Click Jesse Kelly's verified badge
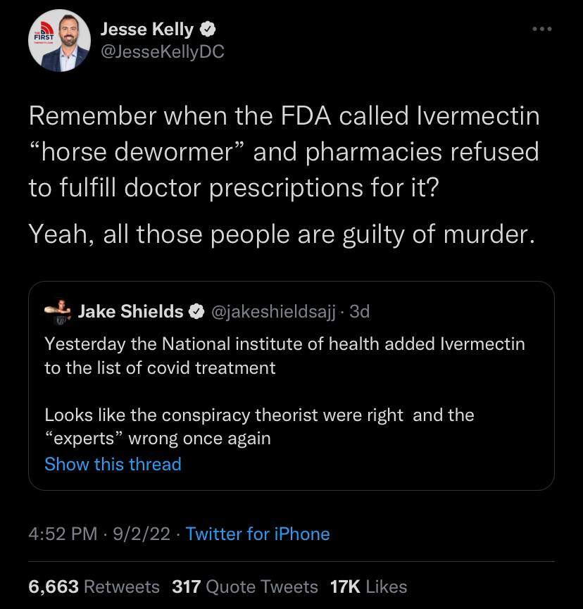583x609 pixels. [208, 30]
